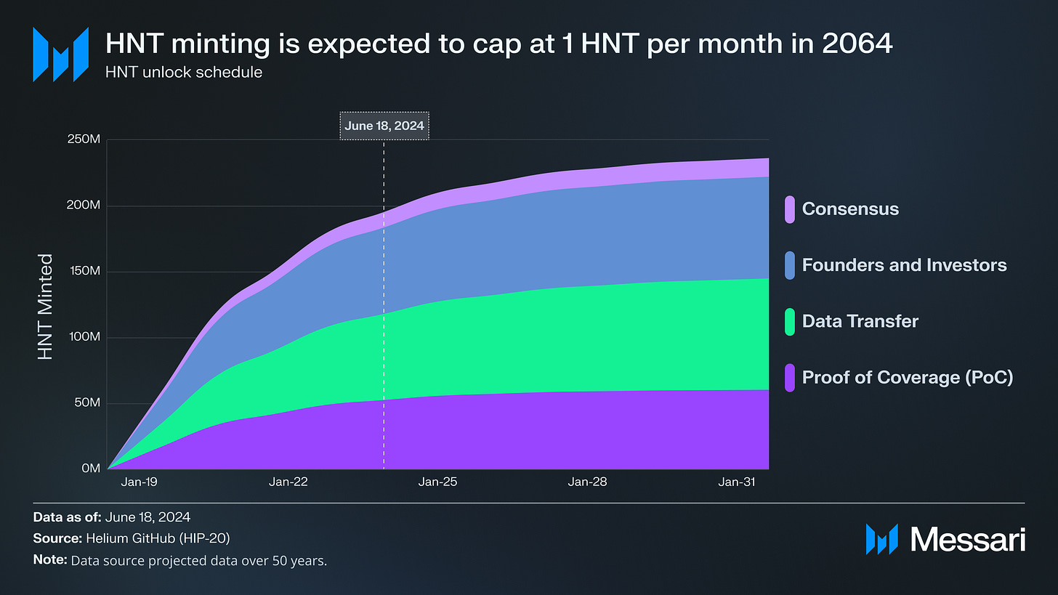
Task: Click the Jan-19 x-axis label
Action: click(x=139, y=482)
